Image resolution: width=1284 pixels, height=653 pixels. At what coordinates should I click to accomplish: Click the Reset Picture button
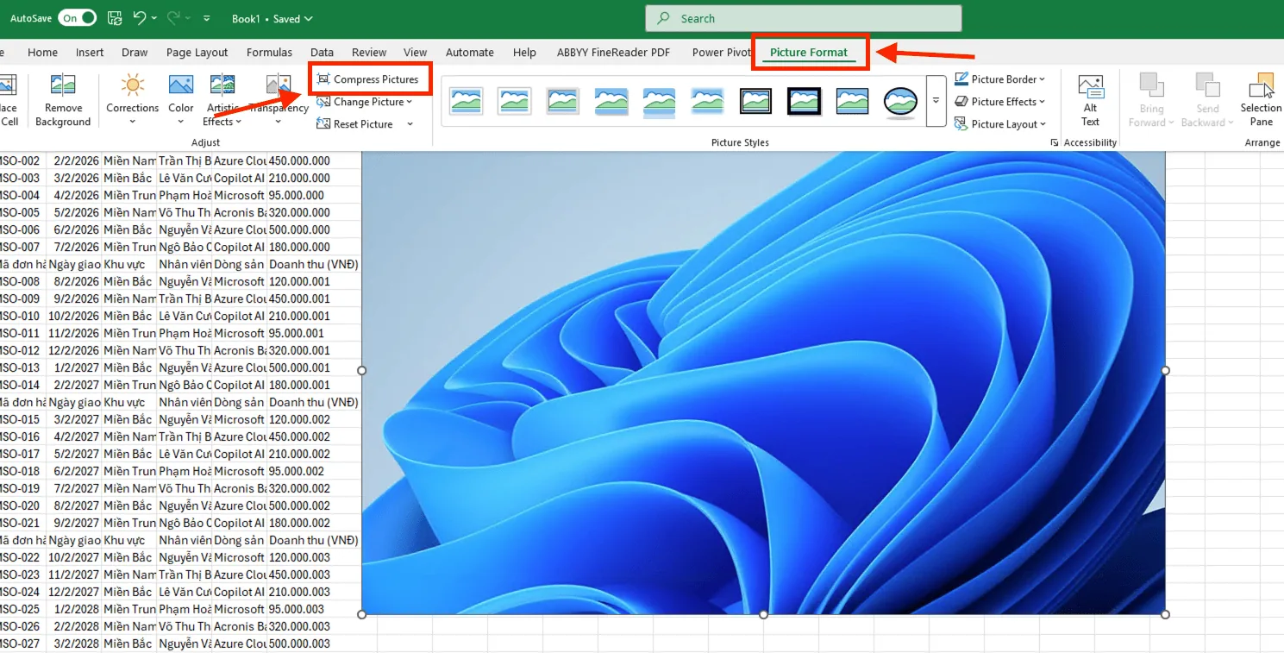[356, 124]
